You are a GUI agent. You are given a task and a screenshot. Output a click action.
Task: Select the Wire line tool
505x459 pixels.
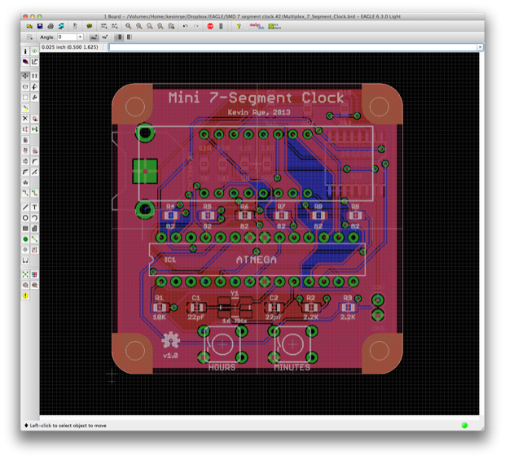tap(25, 208)
